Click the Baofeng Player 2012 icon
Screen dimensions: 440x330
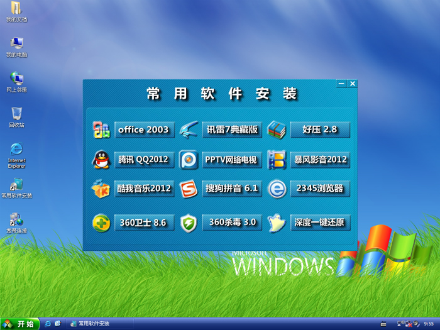pyautogui.click(x=277, y=160)
